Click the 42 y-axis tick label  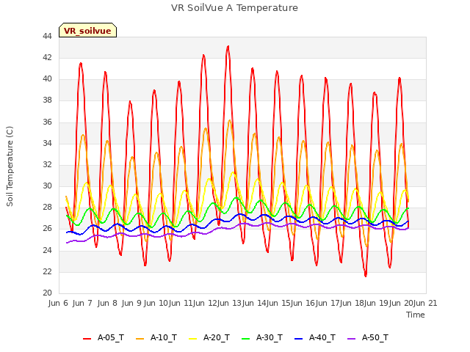pos(47,57)
